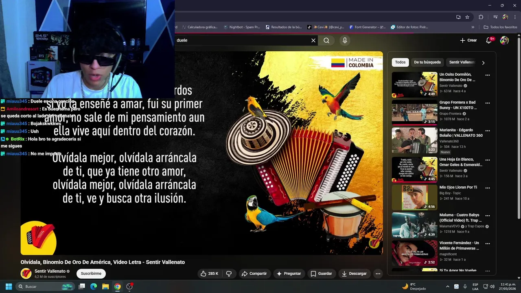Open Sentir Vallenato channel name link
The image size is (521, 293).
tap(50, 271)
